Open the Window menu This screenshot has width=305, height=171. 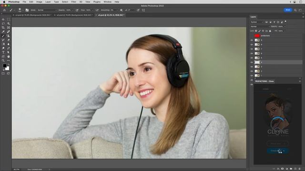coord(107,2)
